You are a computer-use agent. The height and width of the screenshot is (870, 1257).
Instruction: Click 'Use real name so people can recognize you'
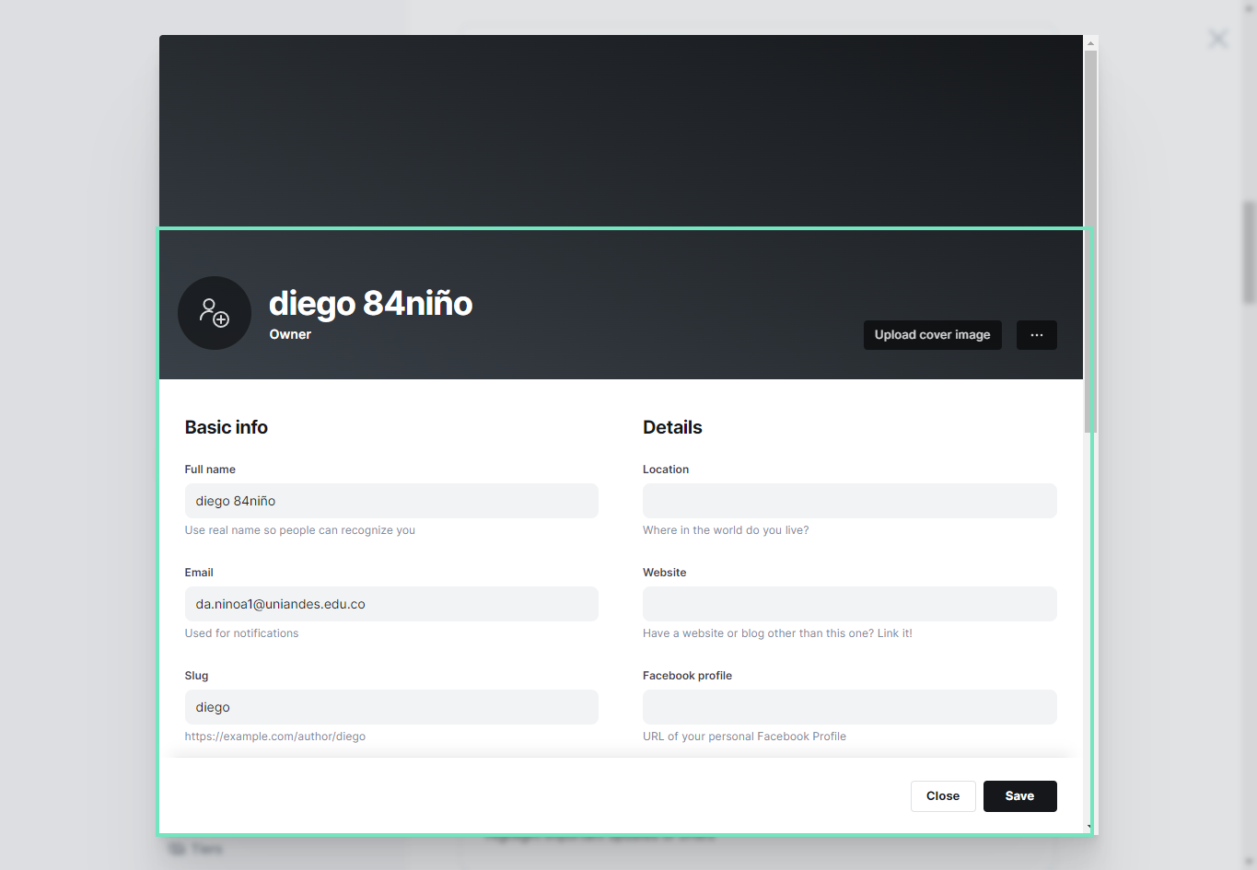pyautogui.click(x=300, y=530)
